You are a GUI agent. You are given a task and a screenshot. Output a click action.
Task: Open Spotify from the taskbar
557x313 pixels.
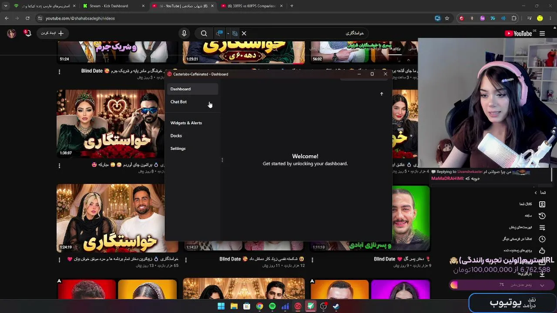point(272,306)
